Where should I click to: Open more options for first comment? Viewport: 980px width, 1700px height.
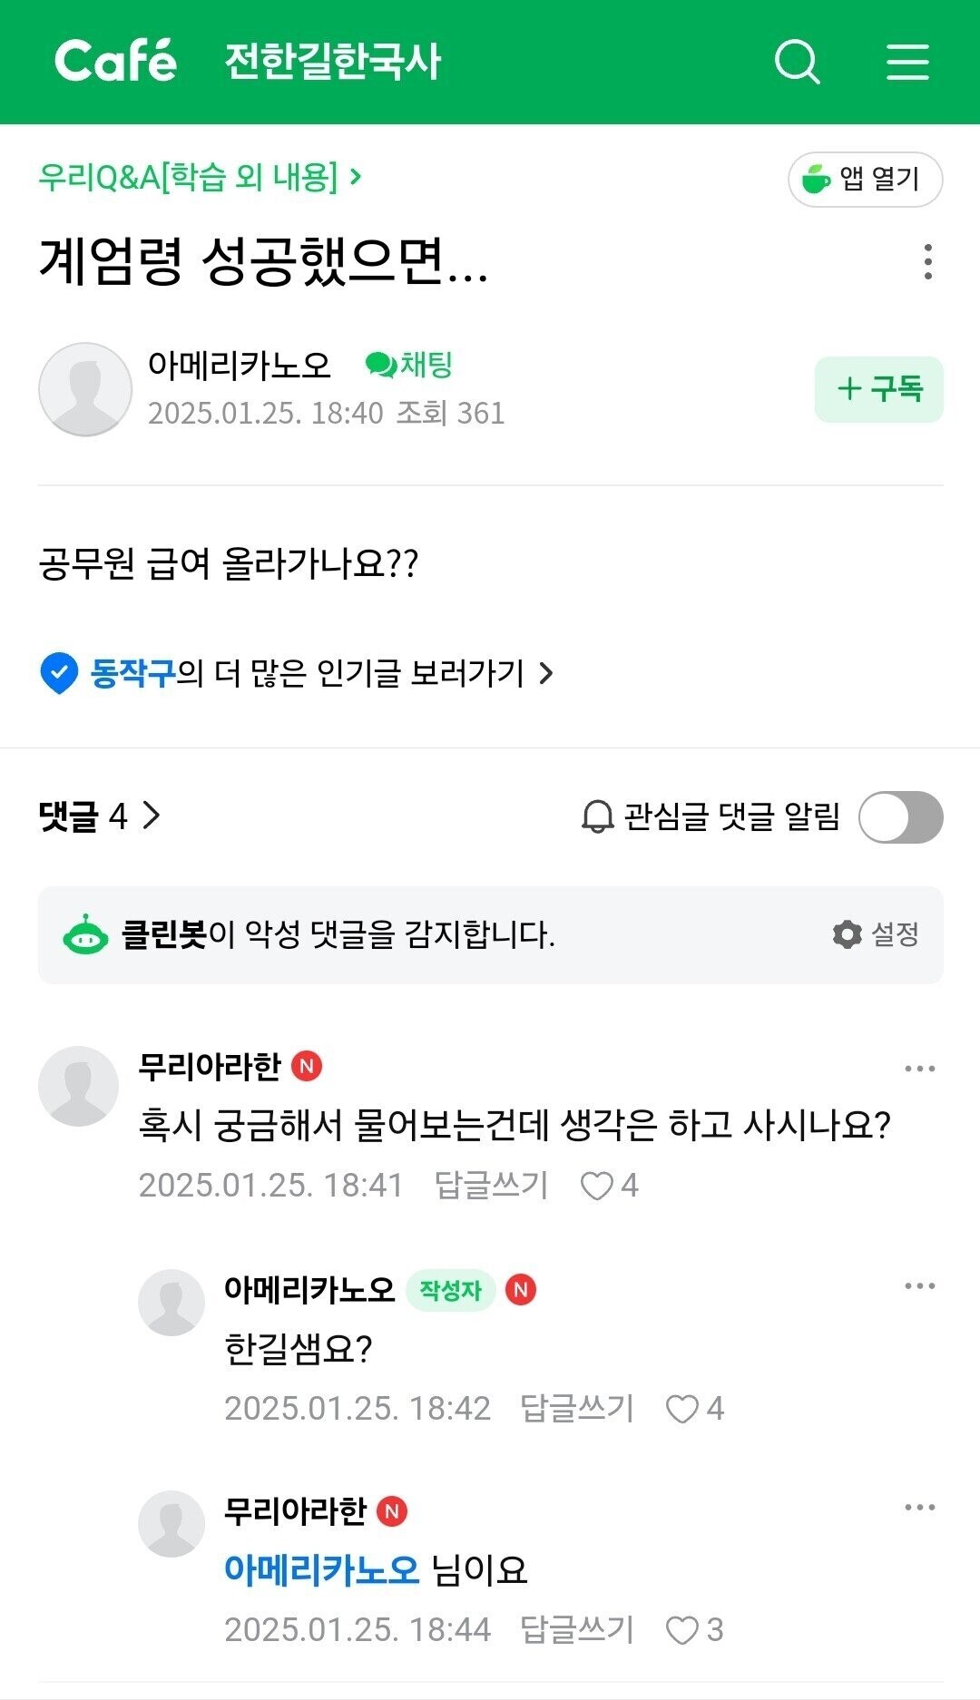pos(919,1069)
